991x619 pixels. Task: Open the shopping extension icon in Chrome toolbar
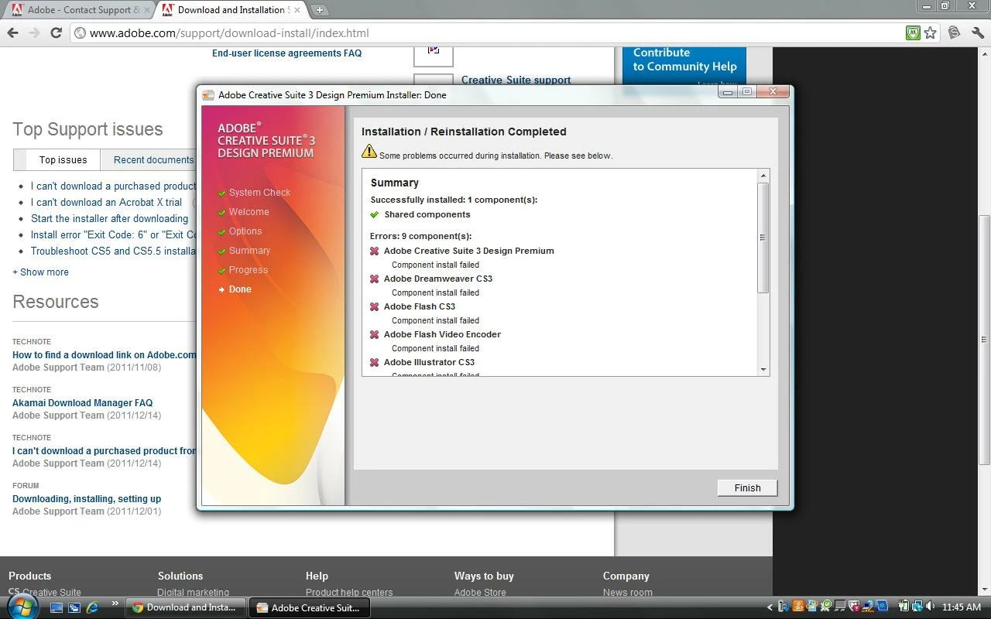click(x=954, y=32)
